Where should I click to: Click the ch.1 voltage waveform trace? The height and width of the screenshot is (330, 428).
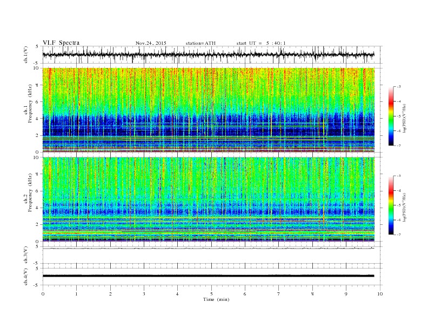[x=208, y=54]
